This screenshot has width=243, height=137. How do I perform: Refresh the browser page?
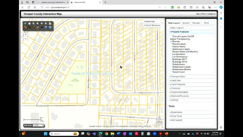pos(29,7)
